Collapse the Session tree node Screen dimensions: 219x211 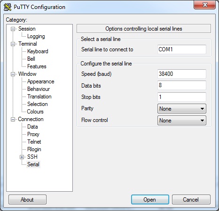(13, 29)
